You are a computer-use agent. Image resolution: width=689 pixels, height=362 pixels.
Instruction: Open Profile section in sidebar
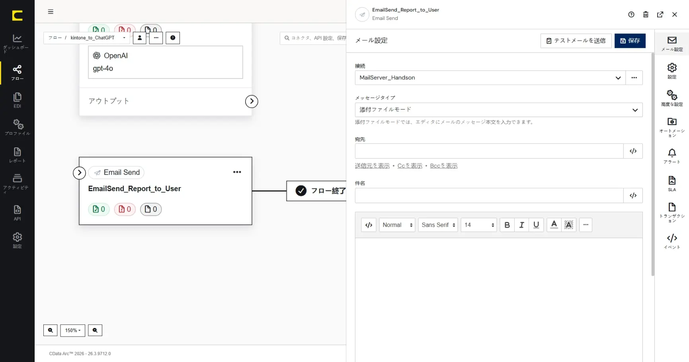pos(17,127)
